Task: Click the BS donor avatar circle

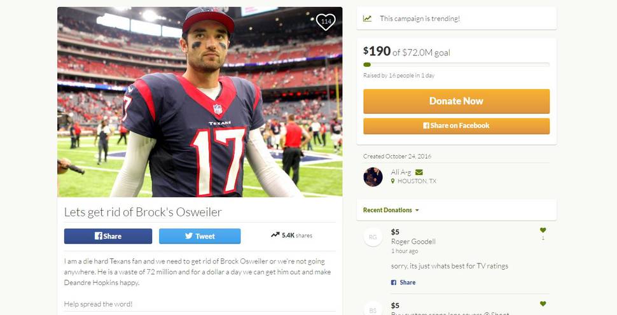Action: [x=373, y=309]
